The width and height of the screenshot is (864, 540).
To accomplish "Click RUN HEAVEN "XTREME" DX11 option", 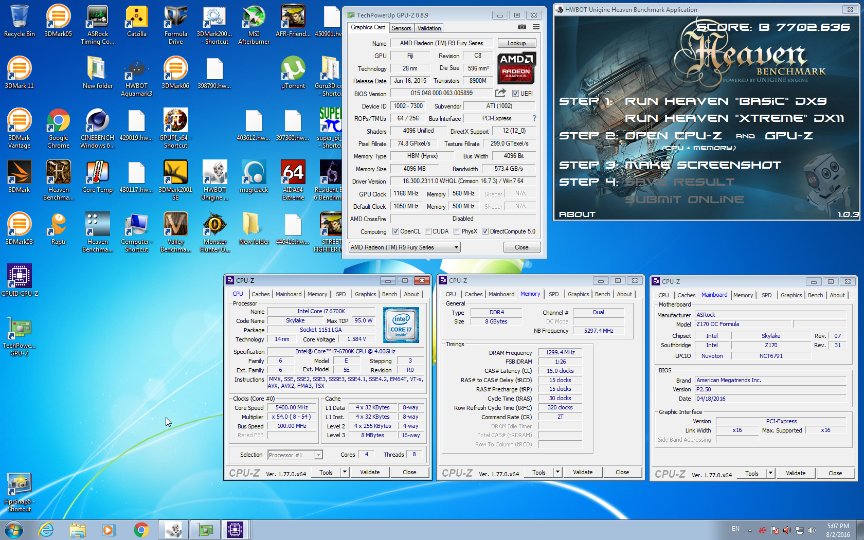I will pyautogui.click(x=734, y=118).
